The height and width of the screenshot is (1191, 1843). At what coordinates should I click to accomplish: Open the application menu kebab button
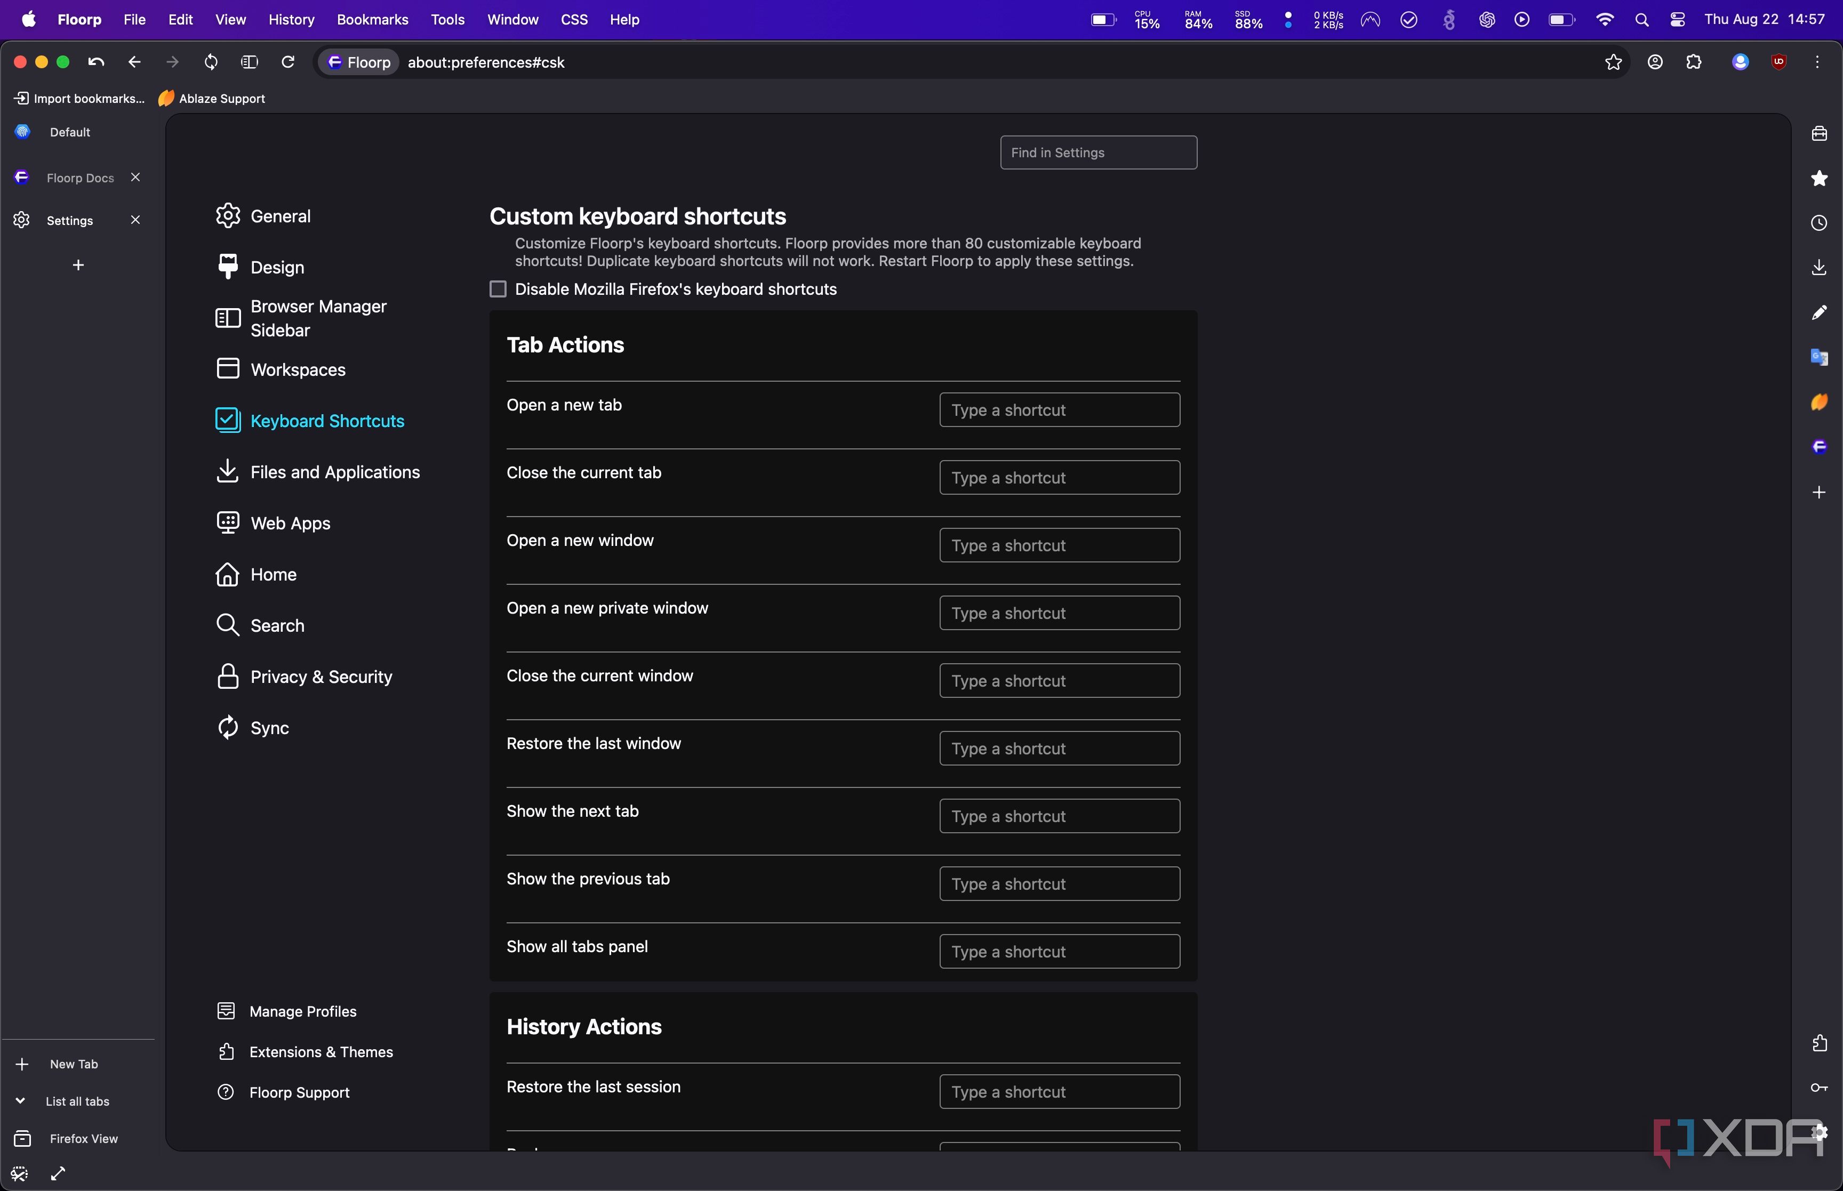coord(1817,62)
